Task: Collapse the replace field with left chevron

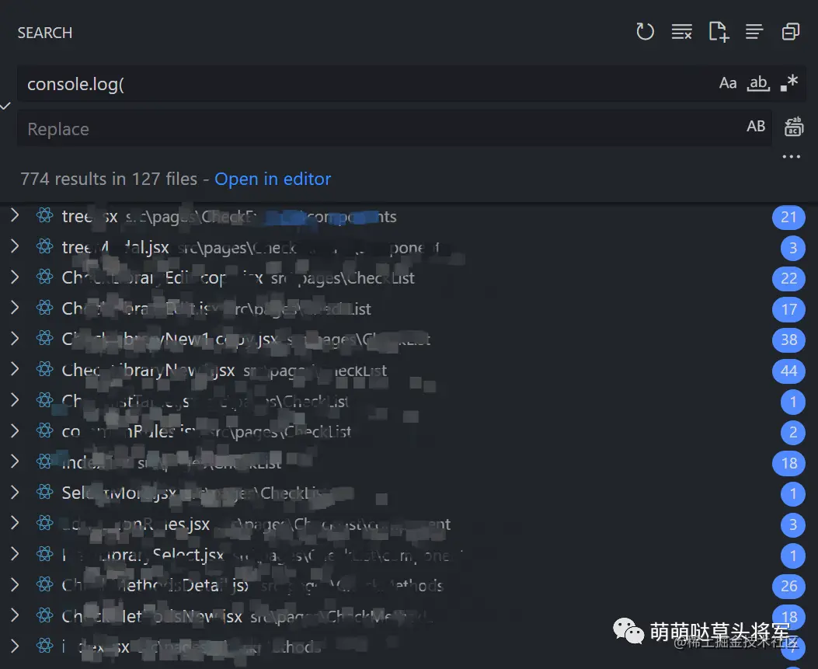Action: coord(5,106)
